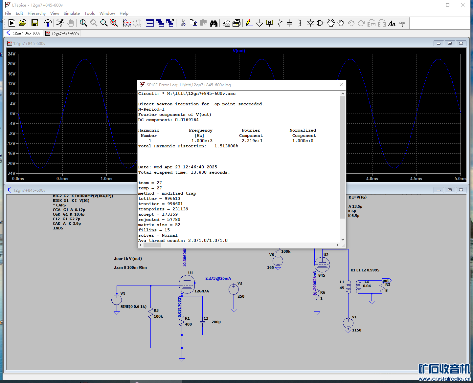Click the Text Aa tool icon

[392, 23]
